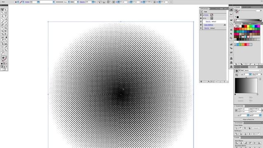Select the Pen tool
This screenshot has width=263, height=148.
pos(2,16)
